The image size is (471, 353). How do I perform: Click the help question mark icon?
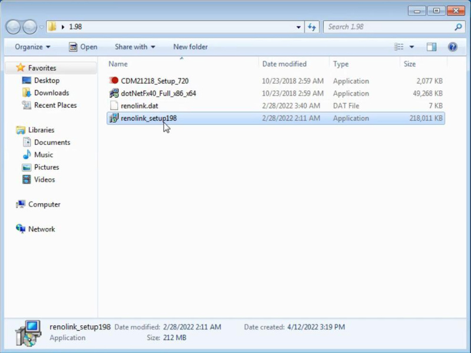pos(452,47)
